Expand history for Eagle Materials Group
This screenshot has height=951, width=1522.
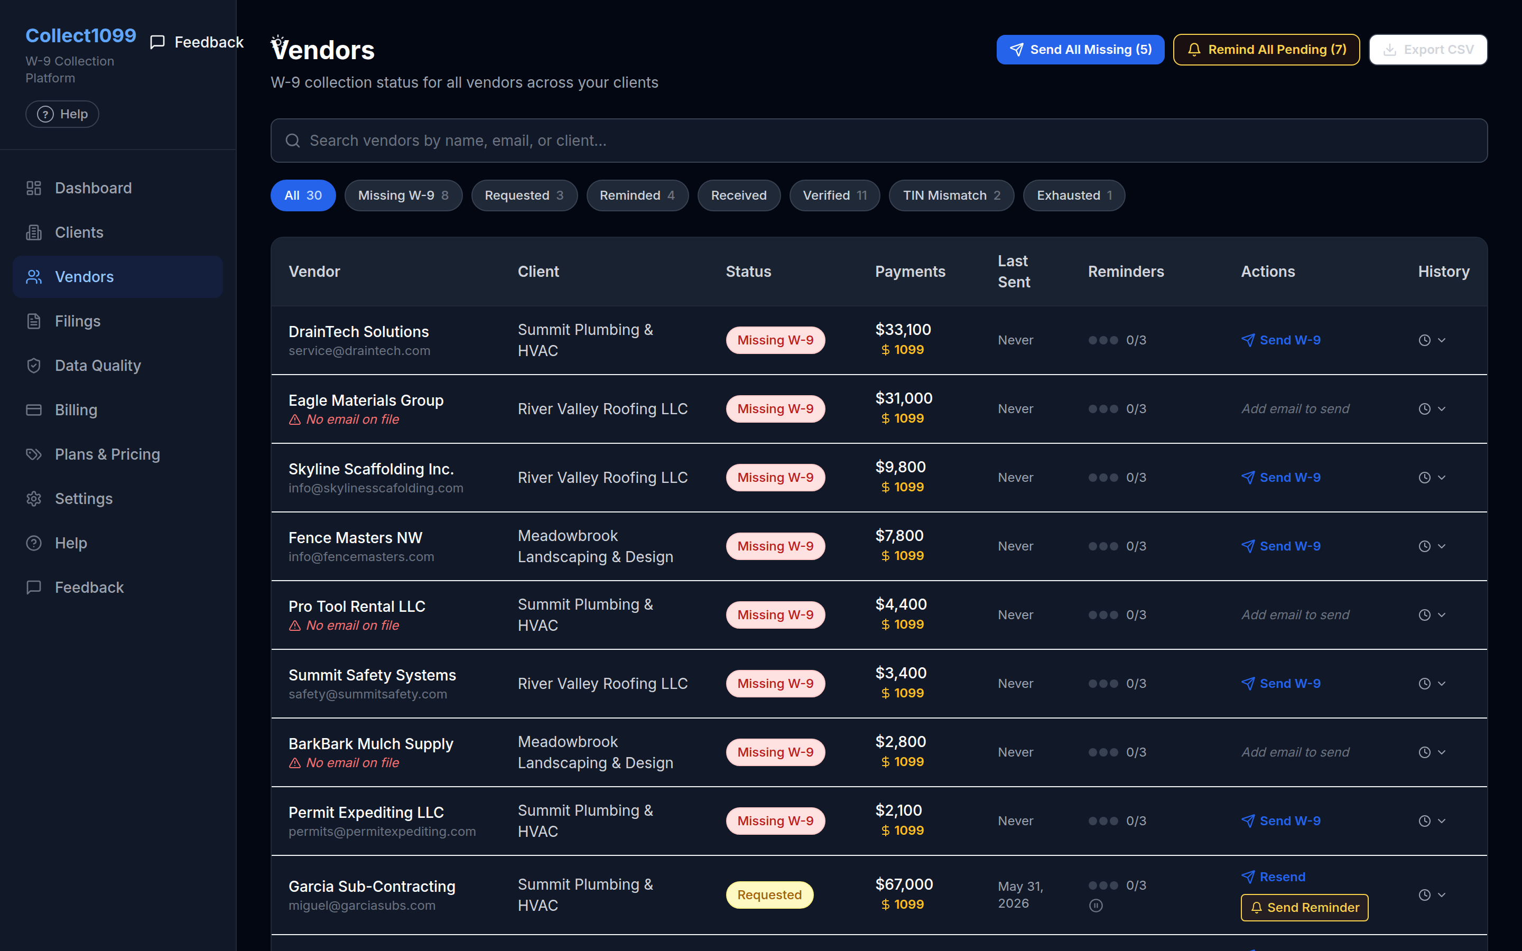tap(1432, 409)
